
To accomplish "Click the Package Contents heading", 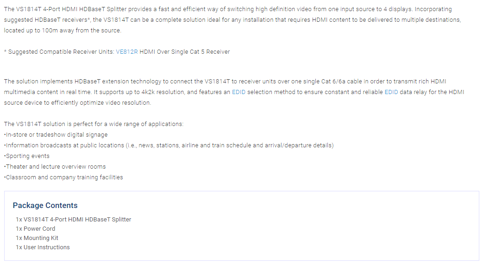I will click(45, 205).
